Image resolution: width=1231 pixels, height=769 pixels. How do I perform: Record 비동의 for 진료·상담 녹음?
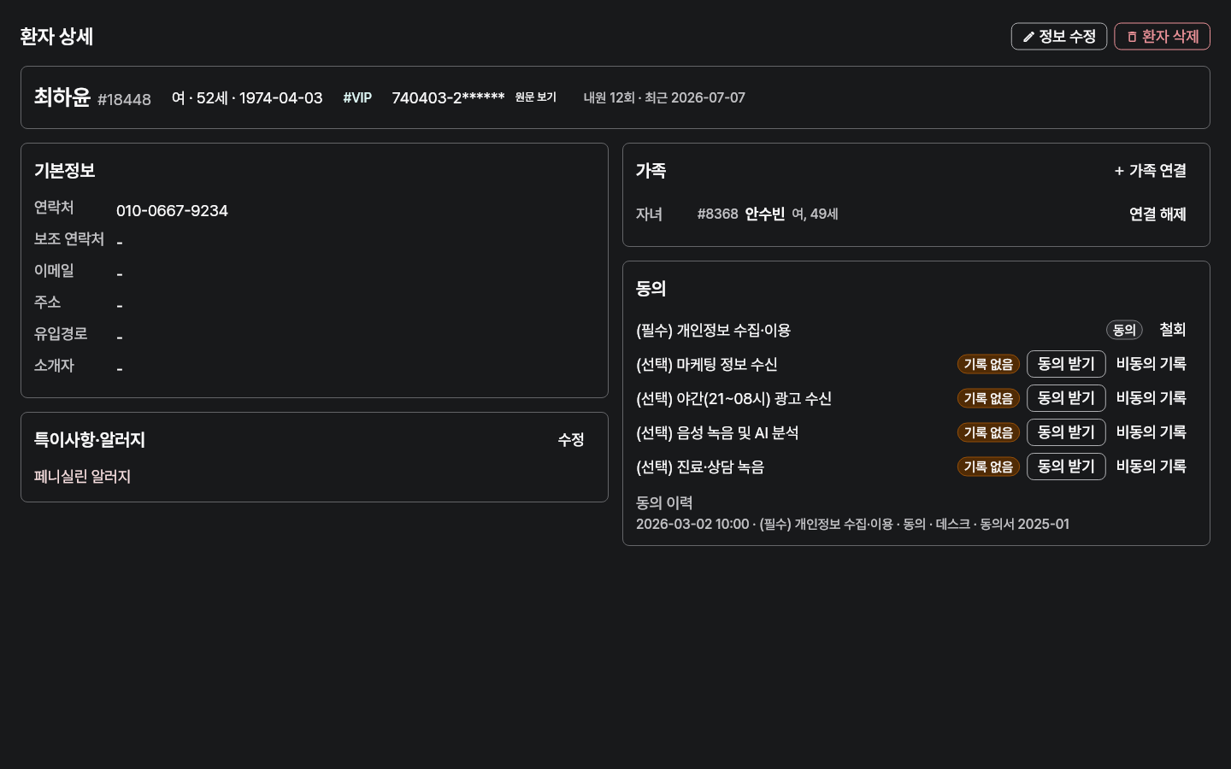click(1151, 467)
